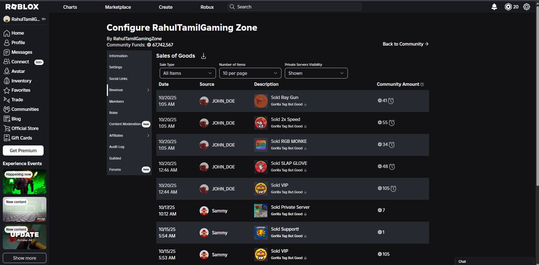Click the RGB MONKE item thumbnail
Image resolution: width=539 pixels, height=265 pixels.
[x=261, y=145]
